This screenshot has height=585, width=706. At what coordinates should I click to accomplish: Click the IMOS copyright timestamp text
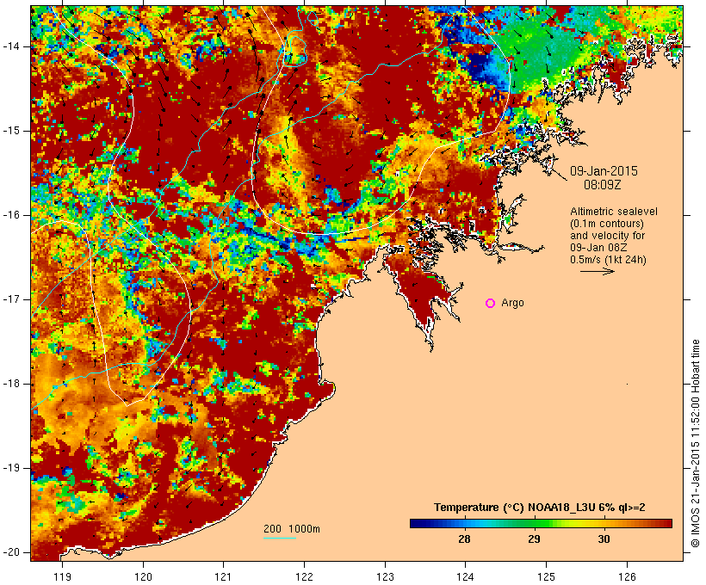coord(696,443)
